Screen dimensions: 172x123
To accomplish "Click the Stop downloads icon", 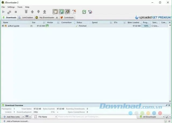I will (x=16, y=12).
